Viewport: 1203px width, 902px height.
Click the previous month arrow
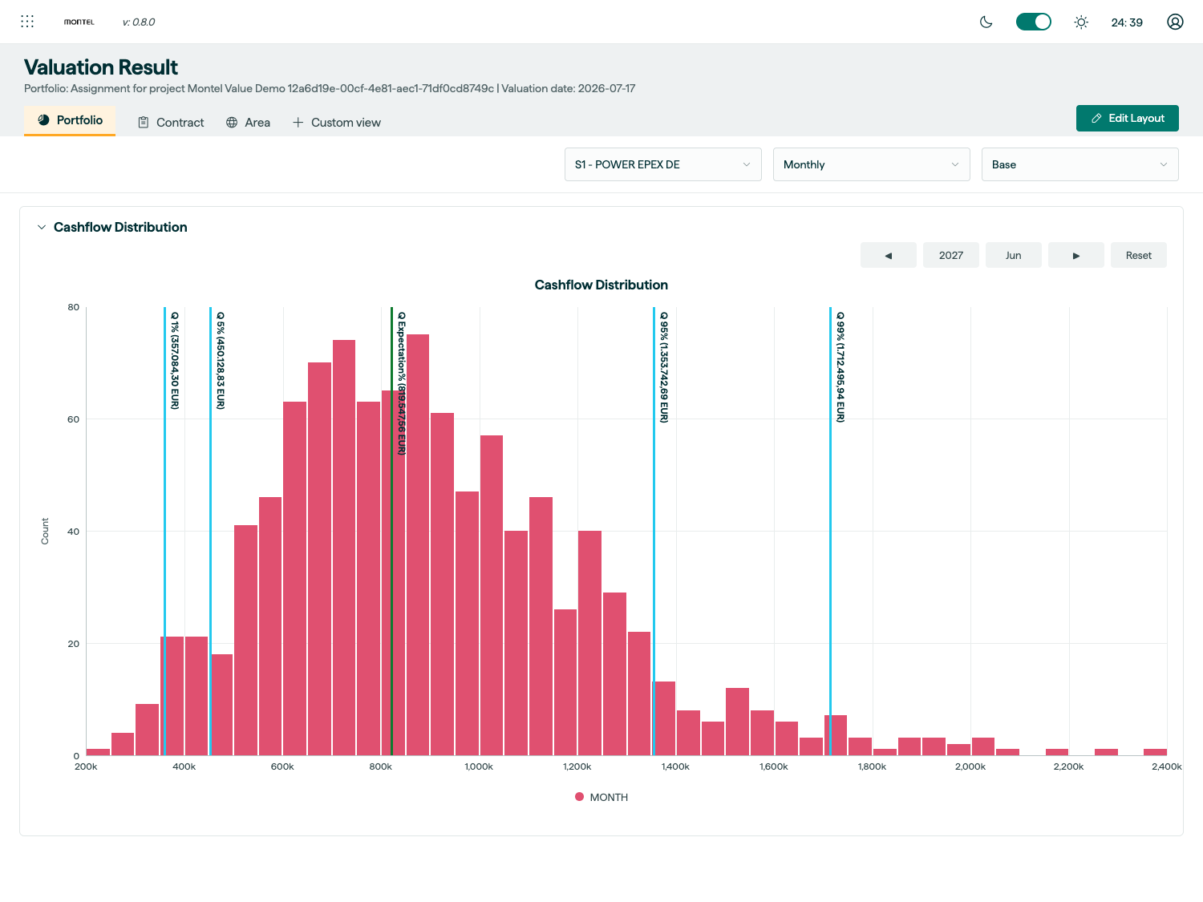[x=888, y=255]
